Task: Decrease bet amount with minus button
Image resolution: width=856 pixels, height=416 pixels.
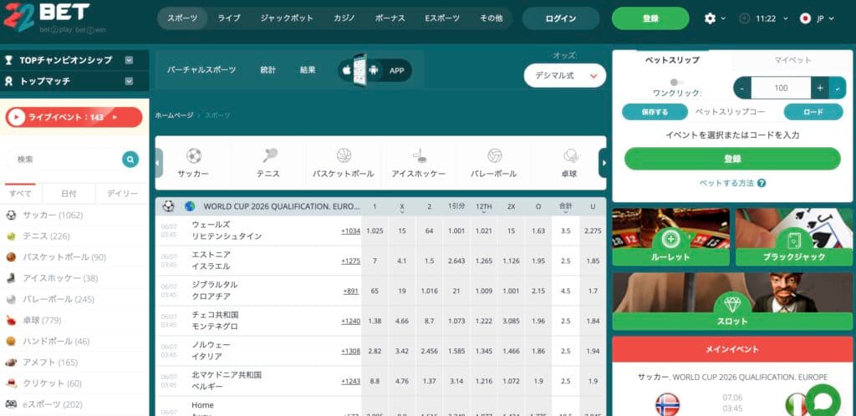Action: coord(742,88)
